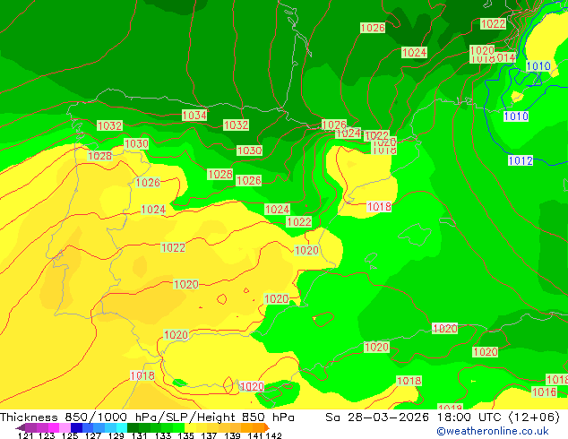Click the bright yellow legend swatch at 135
This screenshot has height=439, width=568.
coord(190,427)
